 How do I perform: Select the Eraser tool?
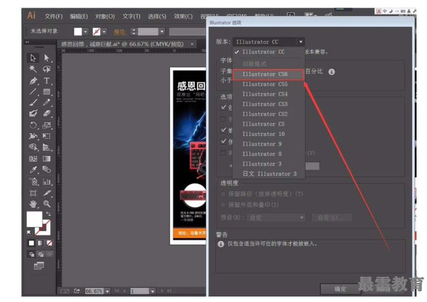46,113
